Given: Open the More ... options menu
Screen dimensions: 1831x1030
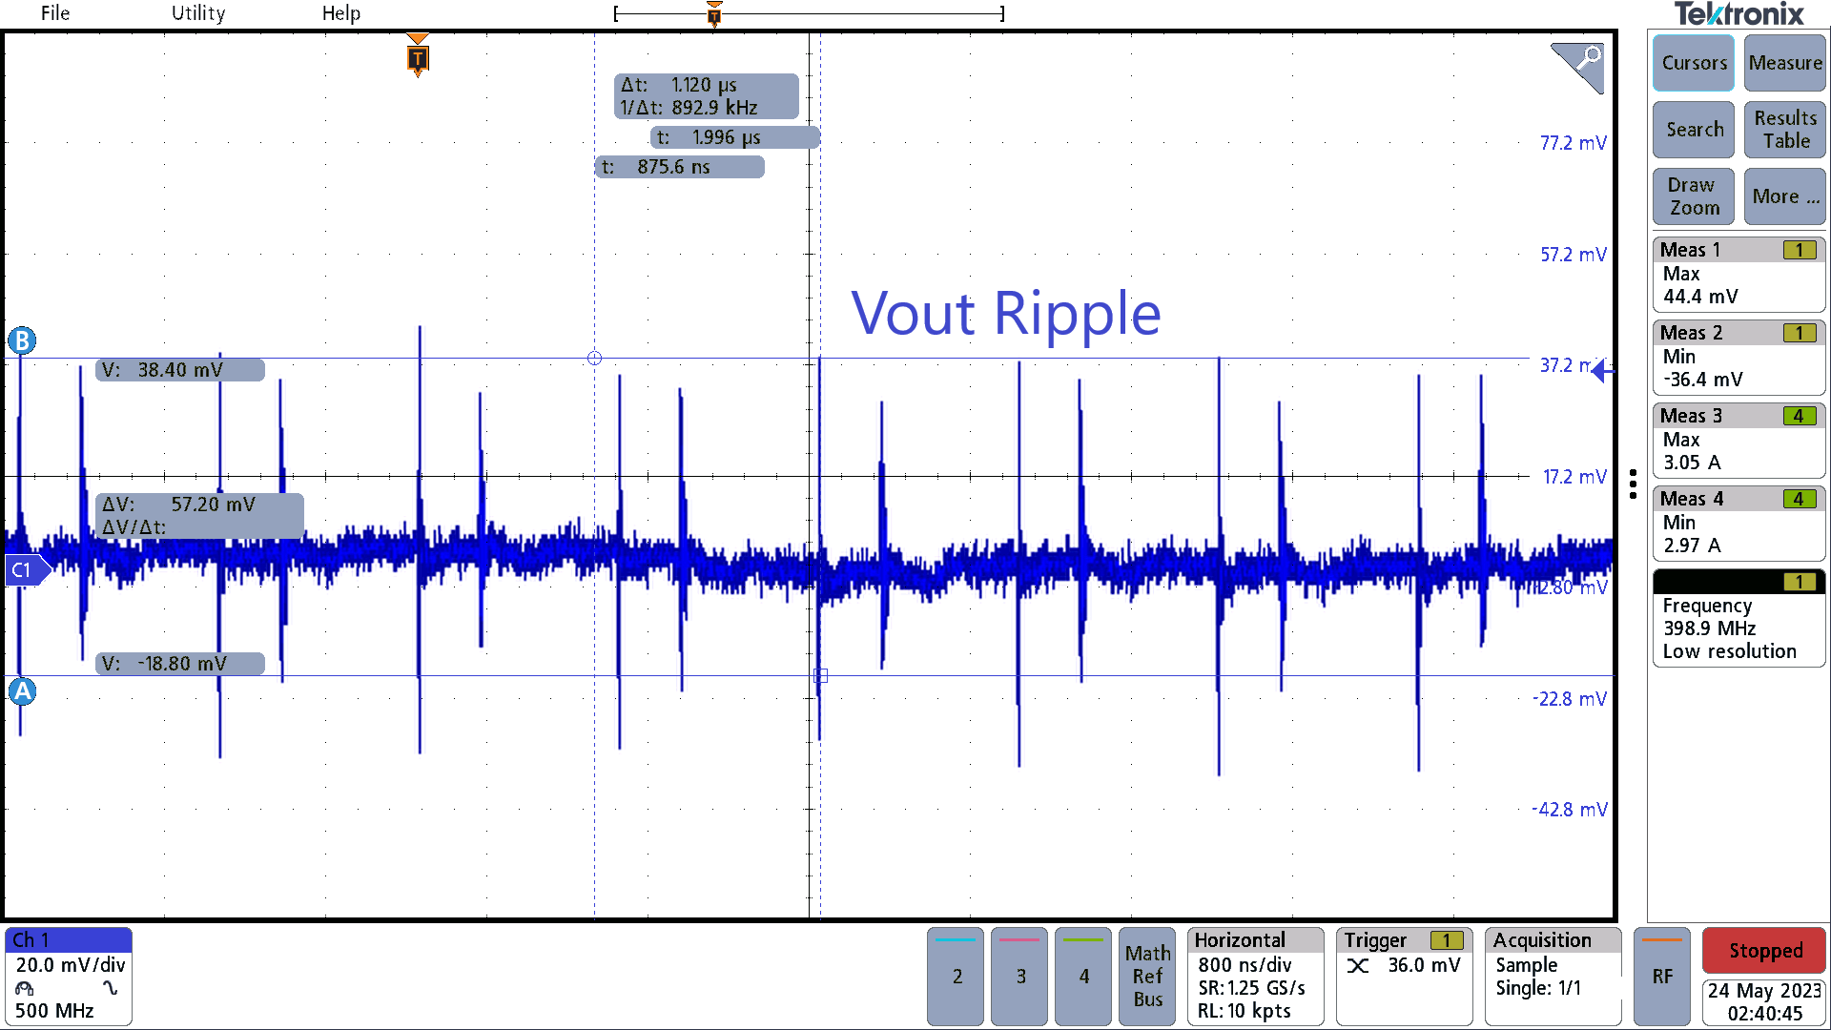Looking at the screenshot, I should tap(1784, 196).
